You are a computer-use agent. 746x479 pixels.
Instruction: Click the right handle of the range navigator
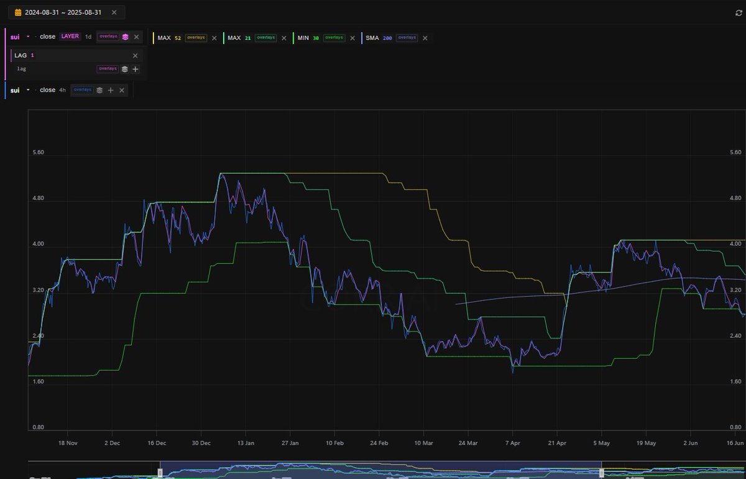[601, 473]
